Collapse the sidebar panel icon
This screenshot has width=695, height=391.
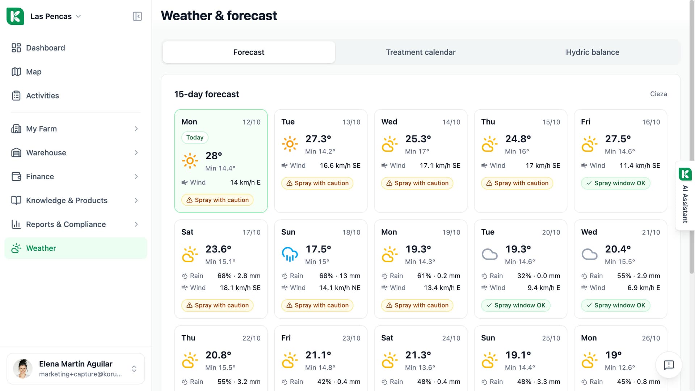click(137, 16)
